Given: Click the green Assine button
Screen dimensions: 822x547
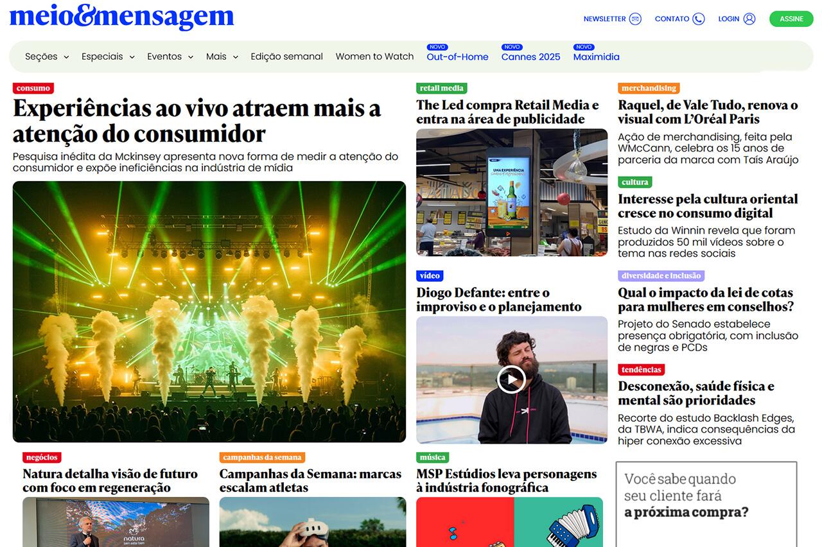Looking at the screenshot, I should pyautogui.click(x=791, y=19).
